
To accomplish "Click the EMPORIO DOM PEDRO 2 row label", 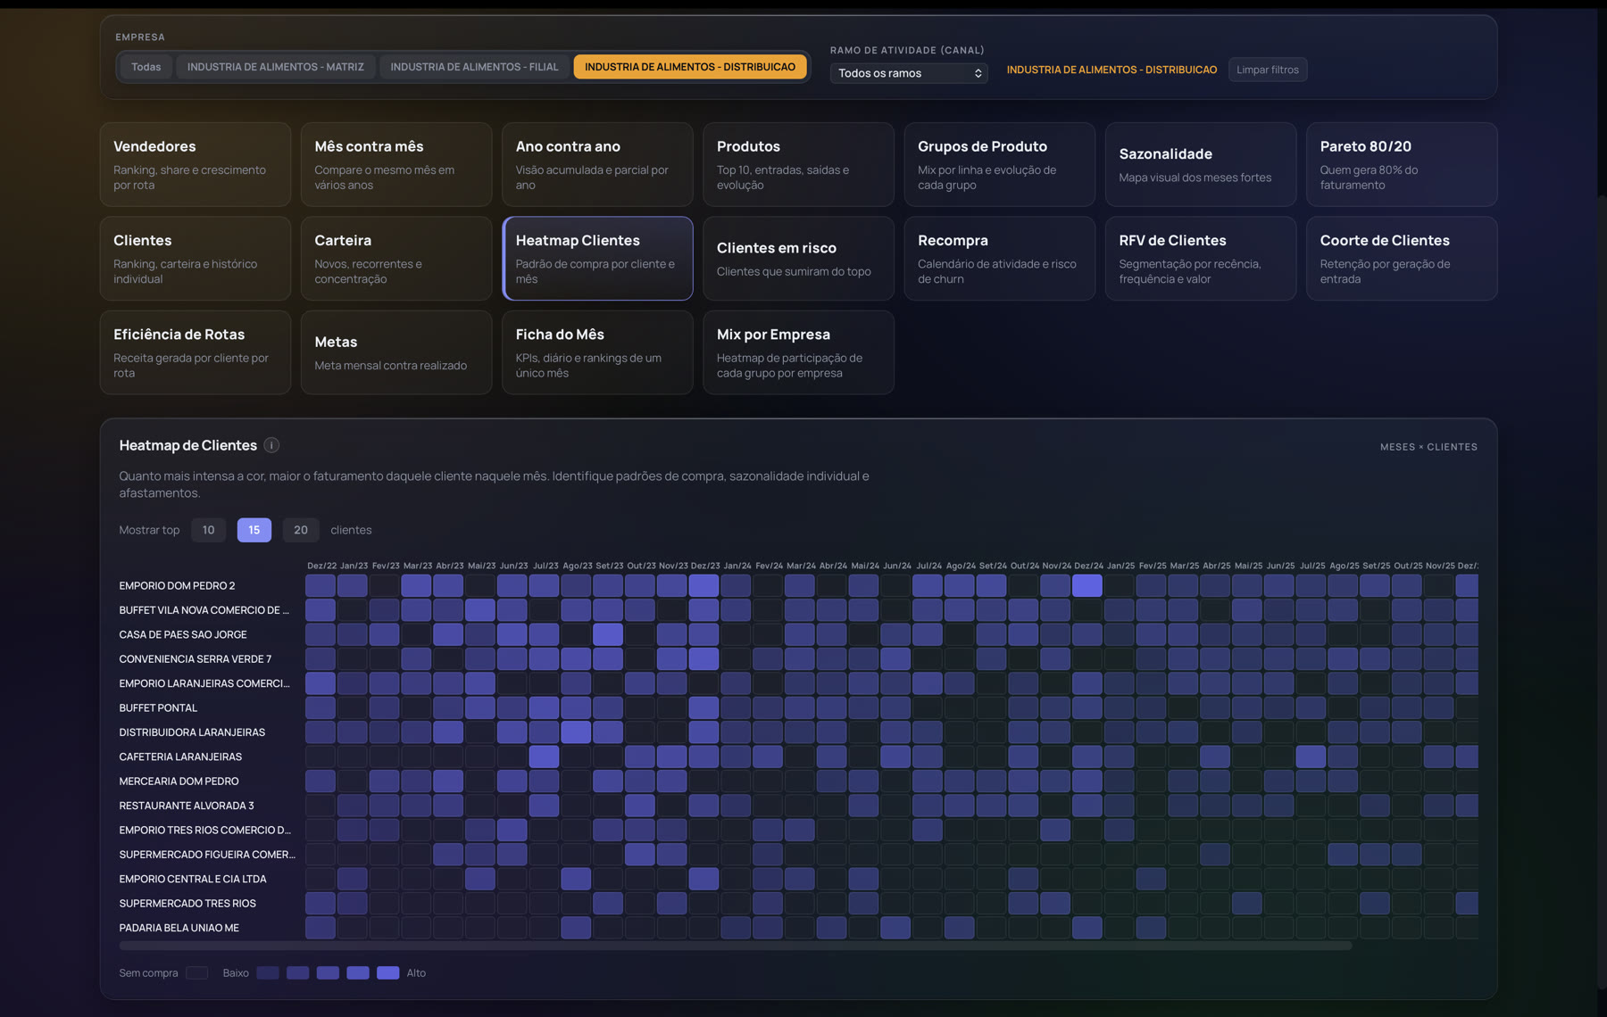I will pyautogui.click(x=177, y=586).
